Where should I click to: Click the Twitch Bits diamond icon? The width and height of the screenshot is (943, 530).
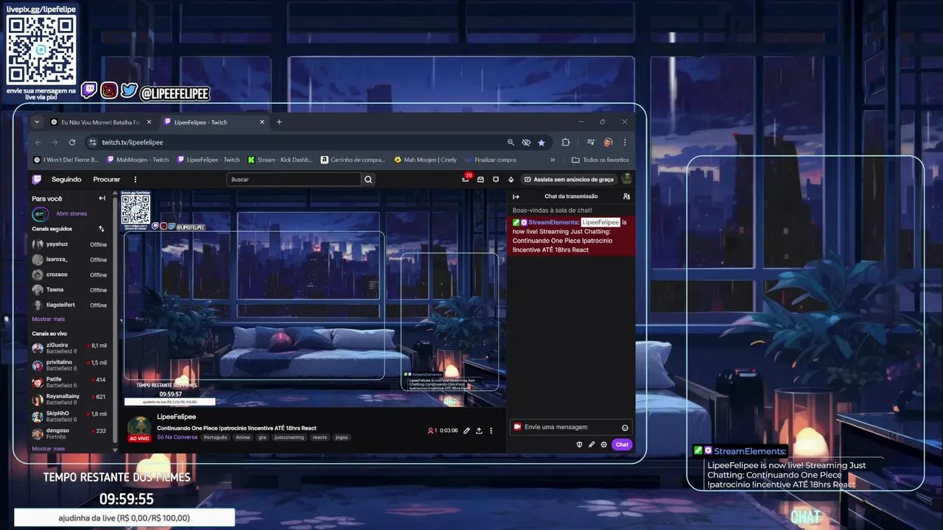coord(511,180)
